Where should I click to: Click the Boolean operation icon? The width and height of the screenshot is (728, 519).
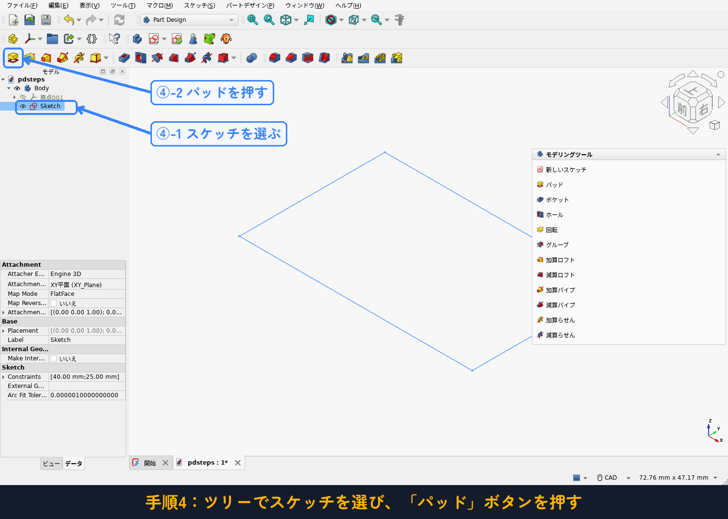click(251, 58)
